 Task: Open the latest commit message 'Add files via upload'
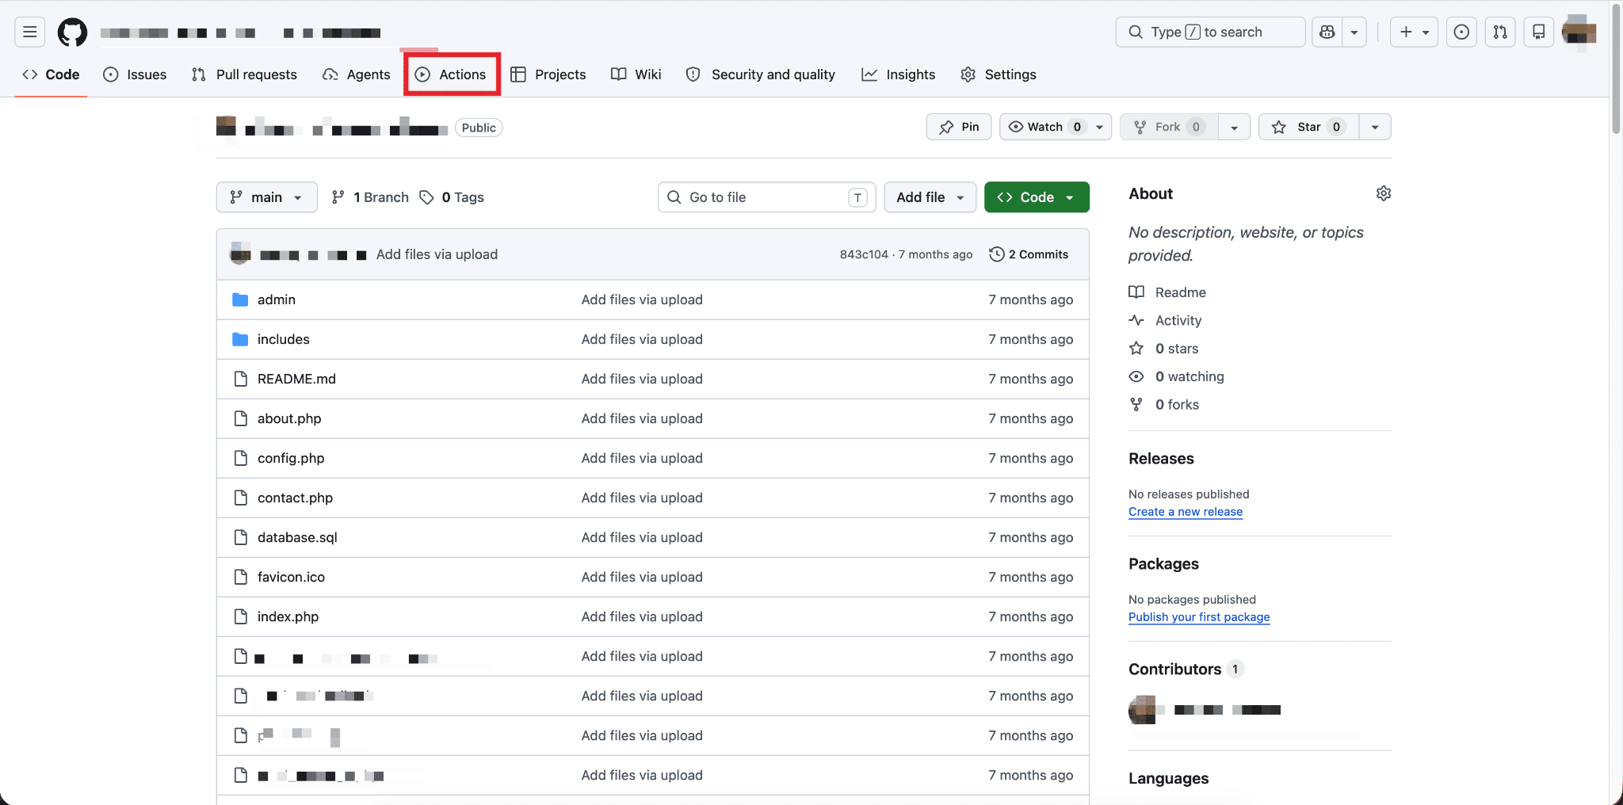tap(437, 254)
